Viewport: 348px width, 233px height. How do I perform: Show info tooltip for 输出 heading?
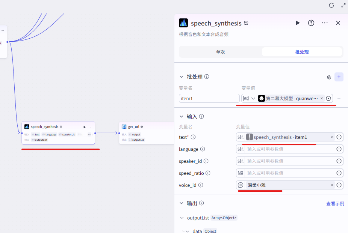pos(201,203)
